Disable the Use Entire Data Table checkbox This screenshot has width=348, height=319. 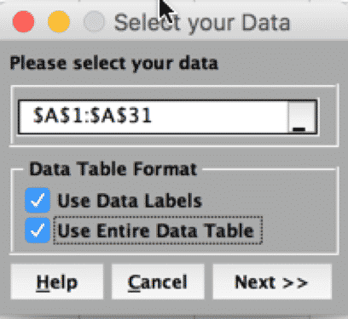[38, 231]
